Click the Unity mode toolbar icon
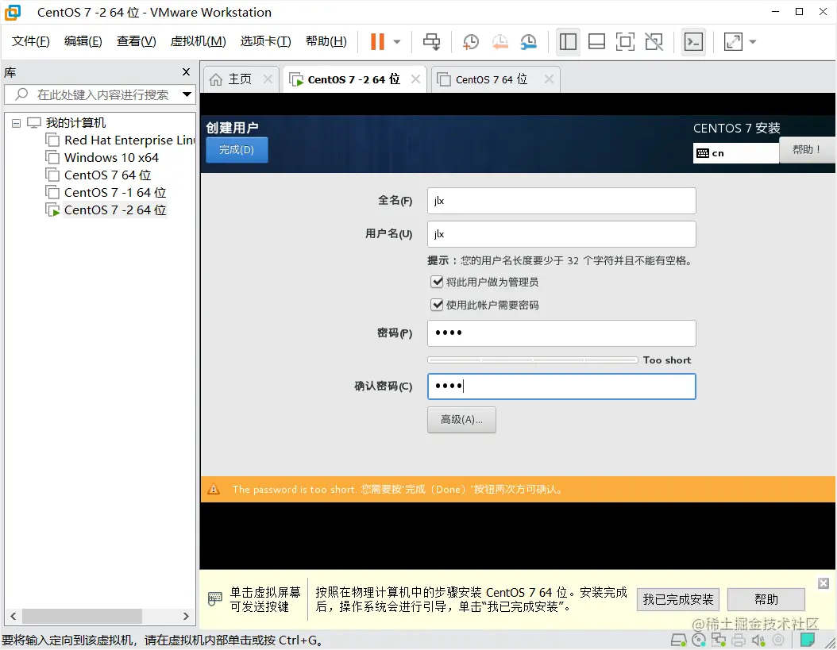Image resolution: width=837 pixels, height=650 pixels. tap(654, 41)
